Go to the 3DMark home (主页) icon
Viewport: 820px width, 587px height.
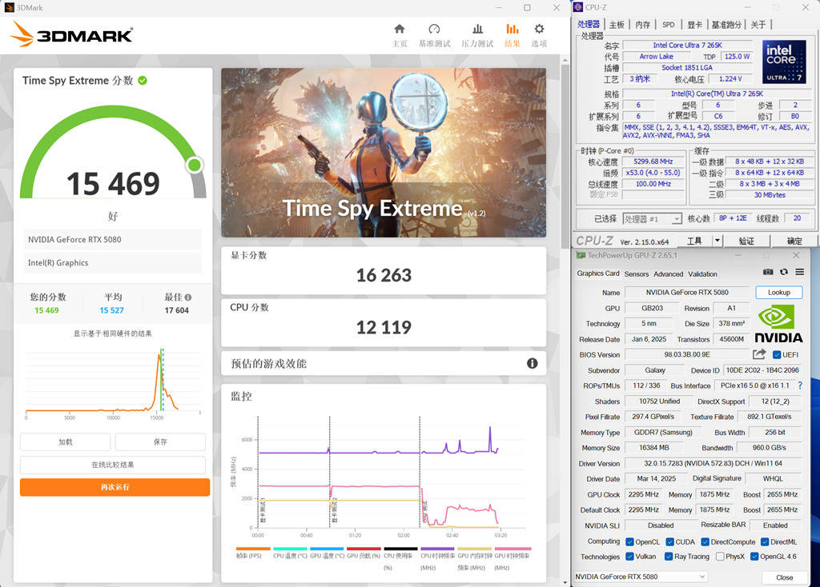[x=400, y=29]
